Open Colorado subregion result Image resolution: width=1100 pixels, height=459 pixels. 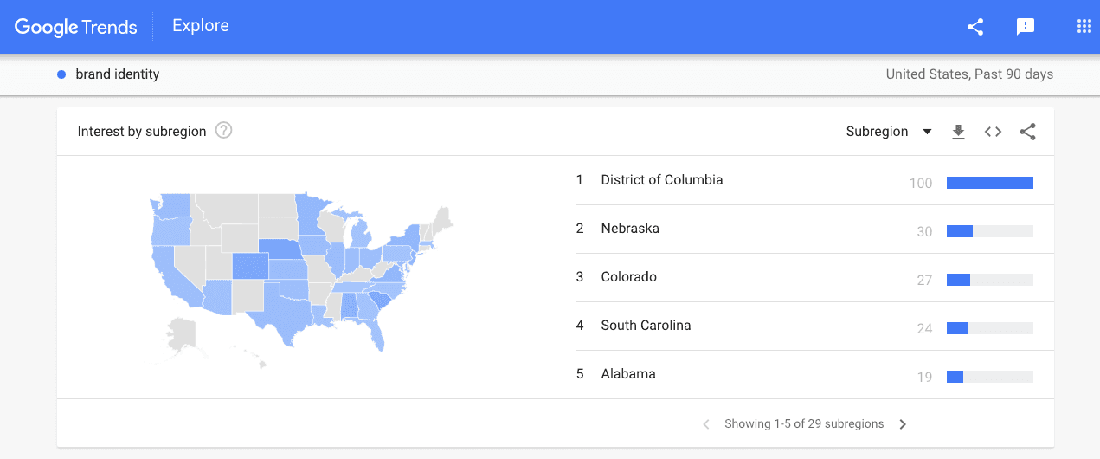click(628, 277)
